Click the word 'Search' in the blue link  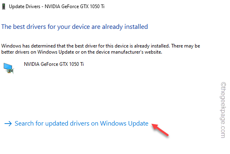point(24,124)
